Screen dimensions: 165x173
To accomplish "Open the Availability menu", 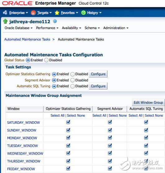I will [x=71, y=28].
